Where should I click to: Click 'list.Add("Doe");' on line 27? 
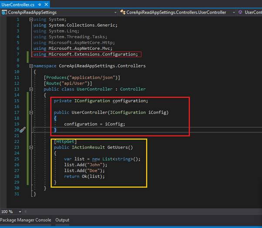coord(84,171)
